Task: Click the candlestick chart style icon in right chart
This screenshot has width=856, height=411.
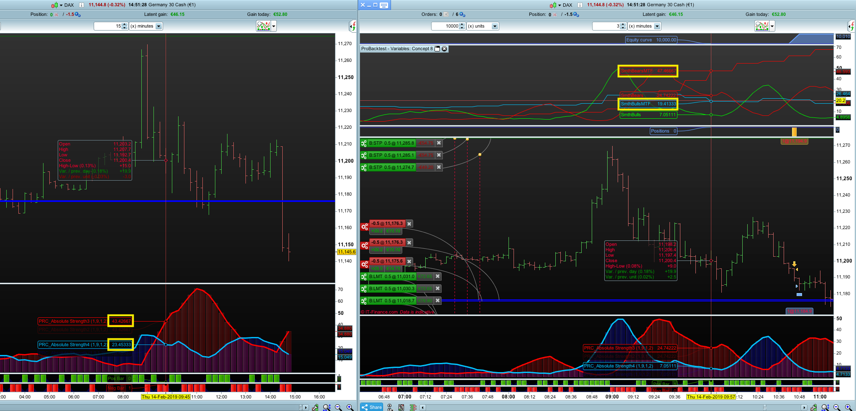Action: pyautogui.click(x=553, y=5)
